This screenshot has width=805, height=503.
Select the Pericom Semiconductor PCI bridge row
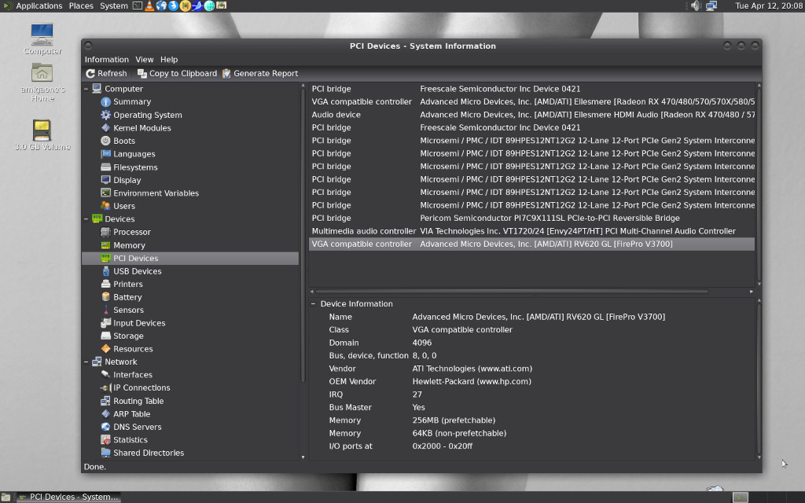532,218
